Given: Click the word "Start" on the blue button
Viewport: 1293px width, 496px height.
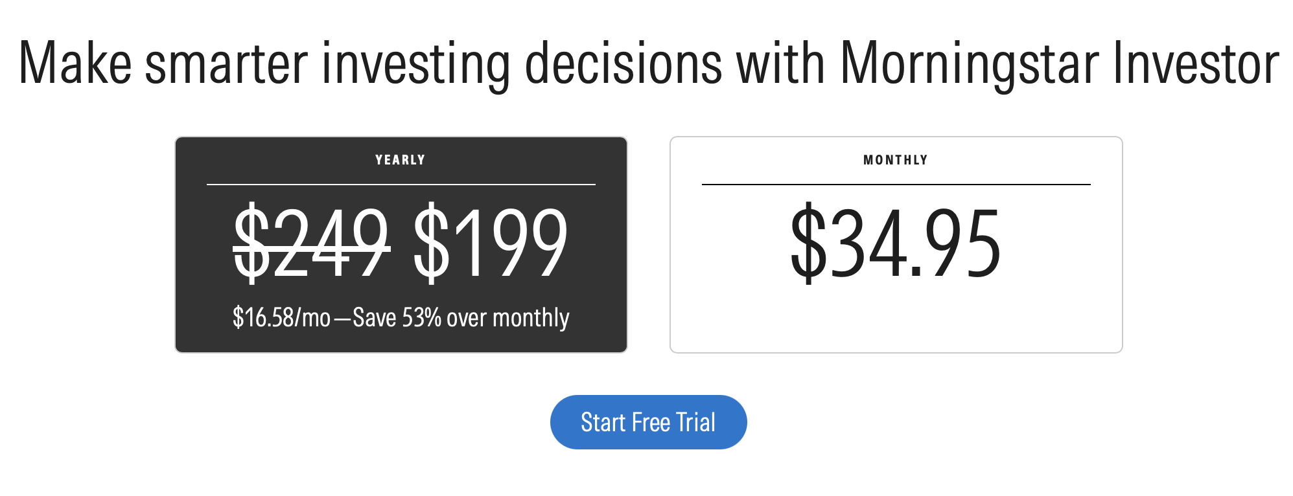Looking at the screenshot, I should pos(603,422).
